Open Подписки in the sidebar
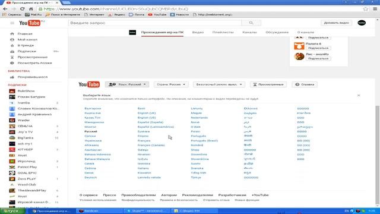The width and height of the screenshot is (380, 214). tap(27, 51)
